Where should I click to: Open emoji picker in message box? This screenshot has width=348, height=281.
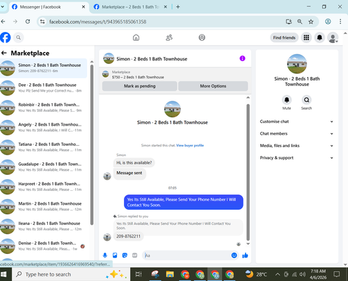(234, 255)
